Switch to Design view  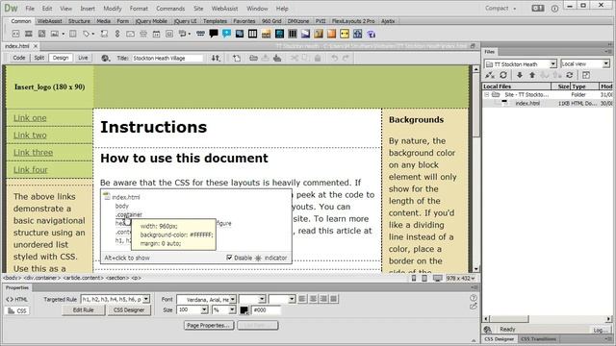tap(61, 58)
